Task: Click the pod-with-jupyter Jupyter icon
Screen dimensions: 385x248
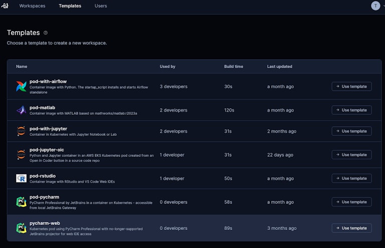Action: (x=21, y=131)
